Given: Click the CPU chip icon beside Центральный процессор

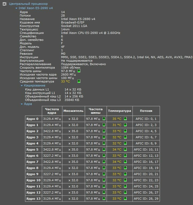Looking at the screenshot, I should tap(5, 4).
